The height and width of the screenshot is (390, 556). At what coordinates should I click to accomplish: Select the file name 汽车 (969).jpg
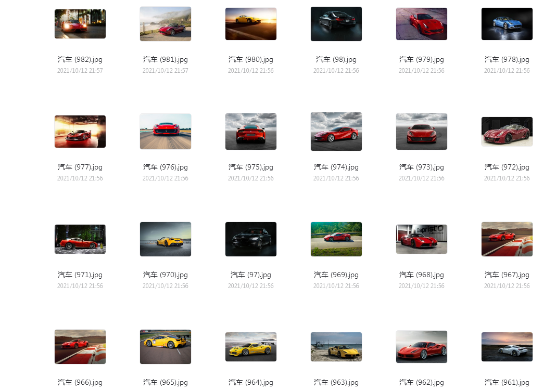pyautogui.click(x=336, y=275)
